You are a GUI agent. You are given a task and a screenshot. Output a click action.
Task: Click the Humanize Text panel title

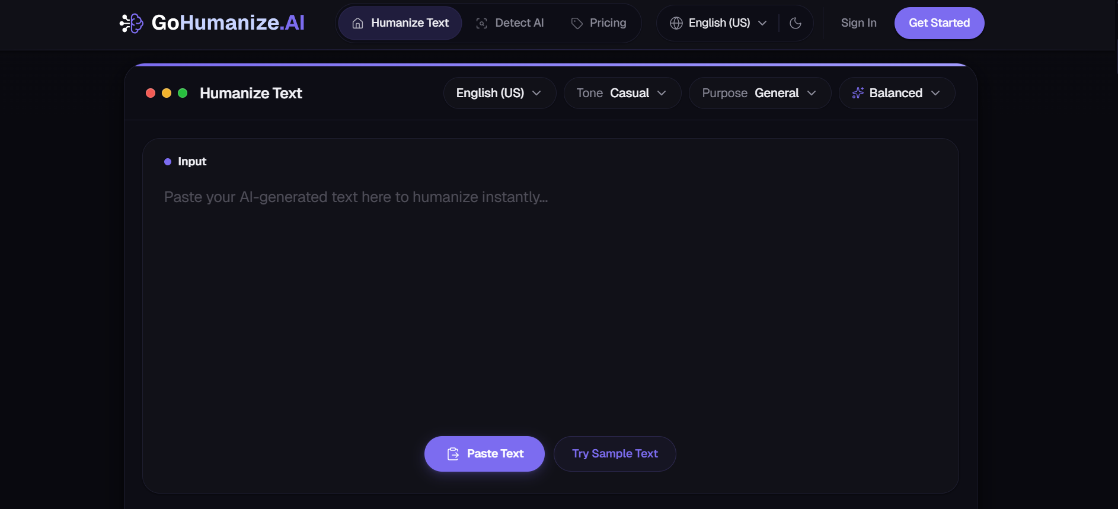point(251,93)
